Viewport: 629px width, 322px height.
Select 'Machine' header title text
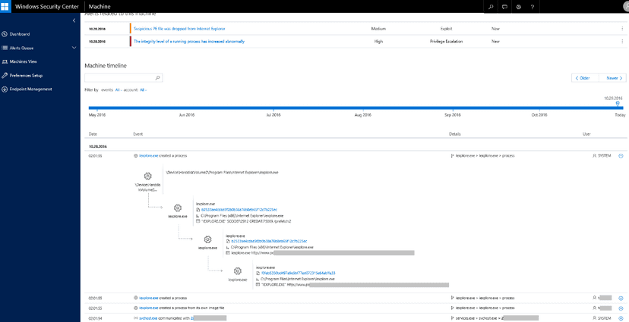point(99,6)
